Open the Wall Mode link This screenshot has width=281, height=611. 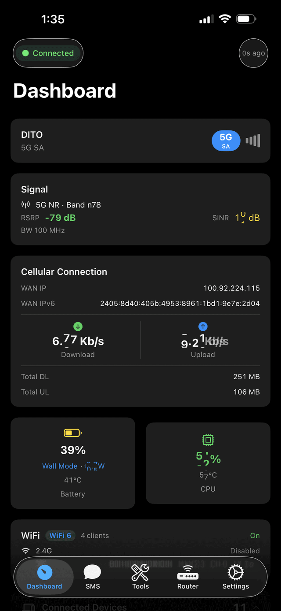[60, 466]
